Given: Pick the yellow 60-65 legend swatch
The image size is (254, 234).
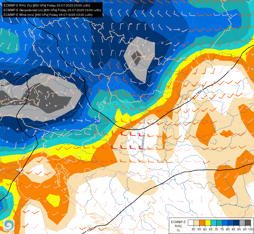Looking at the screenshot, I should [208, 223].
